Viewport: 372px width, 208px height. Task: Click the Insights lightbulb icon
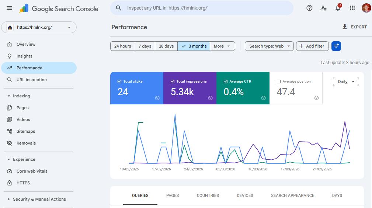(x=10, y=56)
